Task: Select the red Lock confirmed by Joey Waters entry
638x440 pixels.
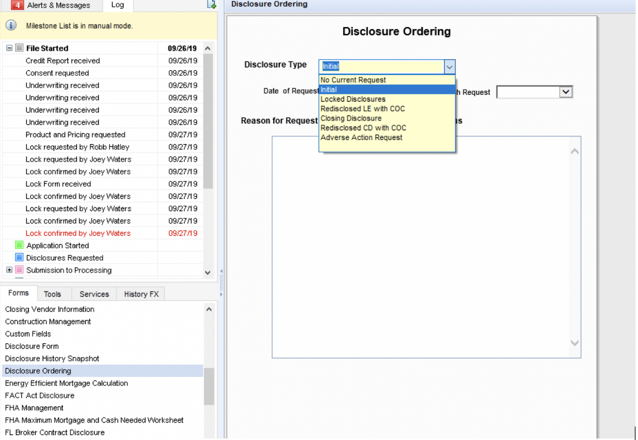Action: pyautogui.click(x=103, y=233)
